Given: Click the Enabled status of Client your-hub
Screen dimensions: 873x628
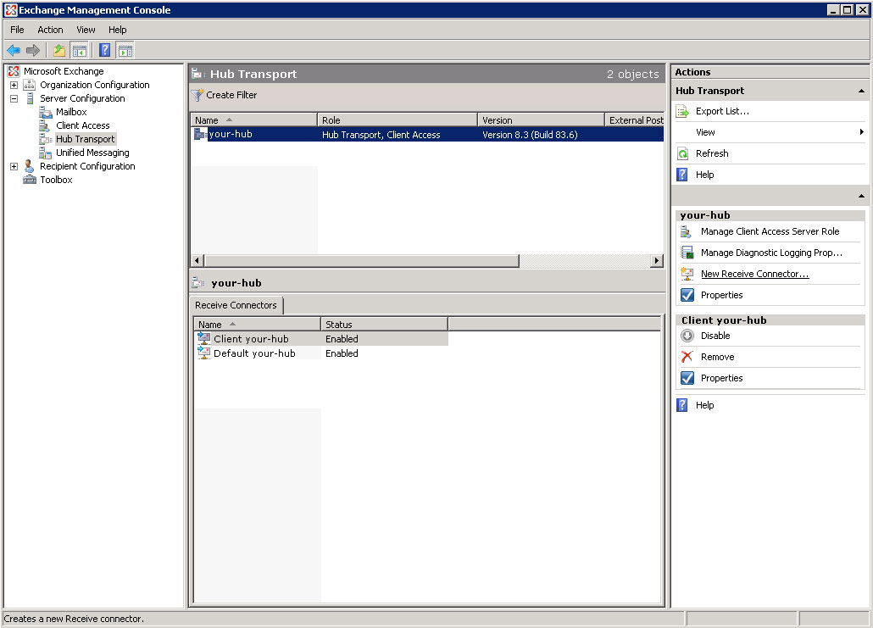Looking at the screenshot, I should click(x=342, y=338).
